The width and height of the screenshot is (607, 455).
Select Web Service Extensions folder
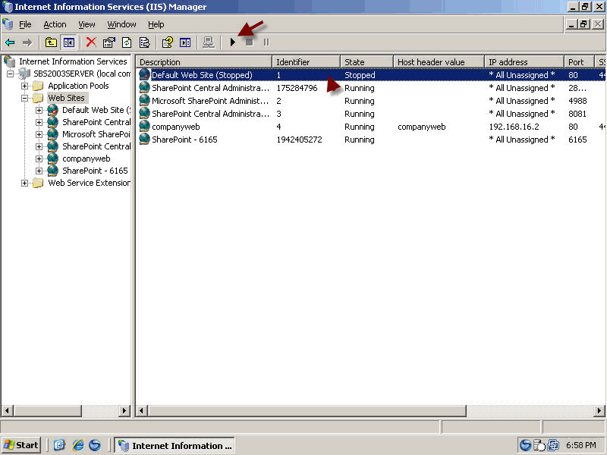coord(89,183)
